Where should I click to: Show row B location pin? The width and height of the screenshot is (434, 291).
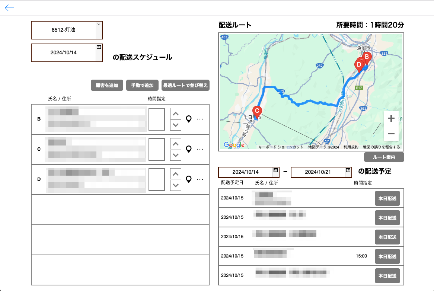point(189,119)
